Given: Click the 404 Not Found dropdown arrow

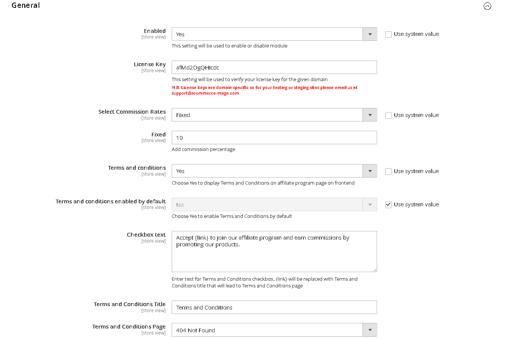Looking at the screenshot, I should tap(370, 330).
